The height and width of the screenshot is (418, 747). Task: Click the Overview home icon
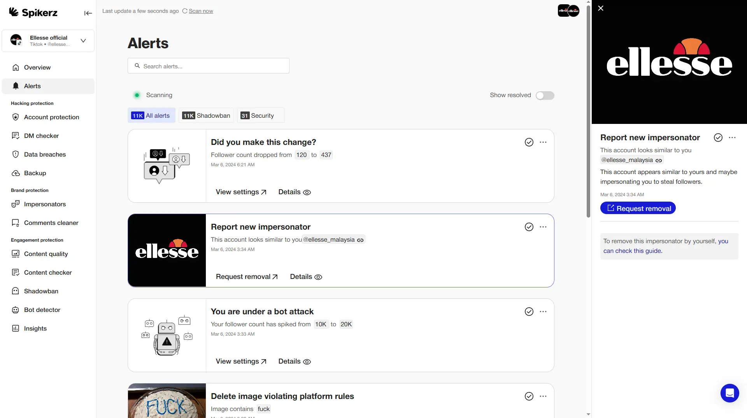[16, 68]
